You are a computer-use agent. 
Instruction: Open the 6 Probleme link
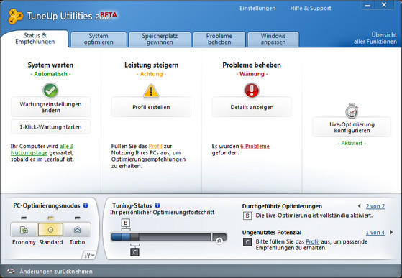(x=255, y=146)
